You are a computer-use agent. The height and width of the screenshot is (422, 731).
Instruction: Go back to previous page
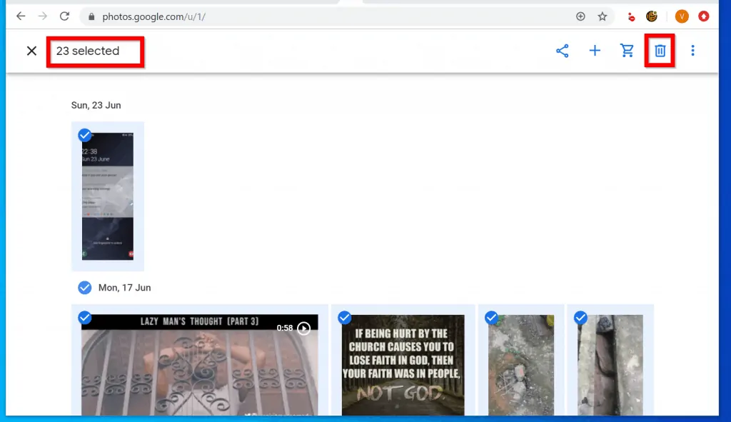tap(21, 16)
